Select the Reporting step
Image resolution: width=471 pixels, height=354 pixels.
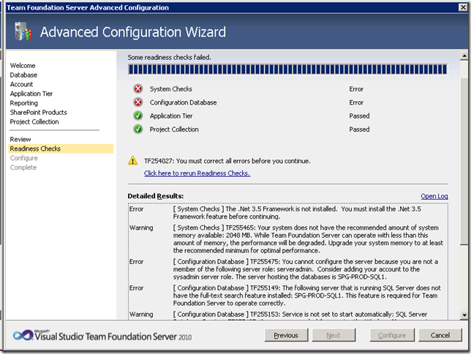pyautogui.click(x=24, y=103)
